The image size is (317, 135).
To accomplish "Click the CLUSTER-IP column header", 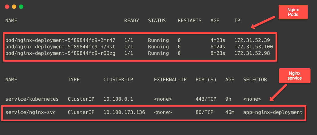I will 118,80.
